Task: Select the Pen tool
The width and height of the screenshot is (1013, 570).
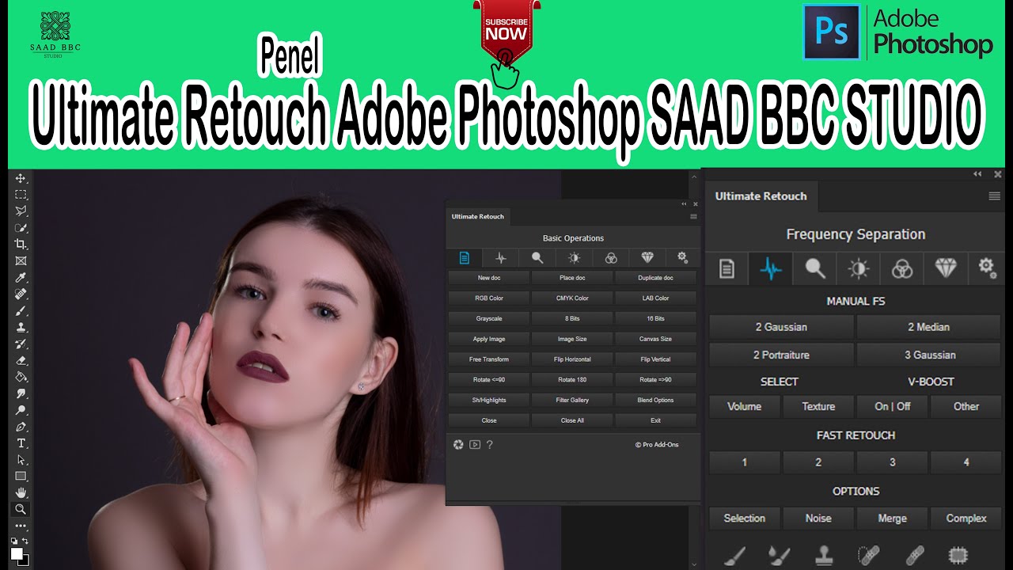Action: tap(21, 427)
